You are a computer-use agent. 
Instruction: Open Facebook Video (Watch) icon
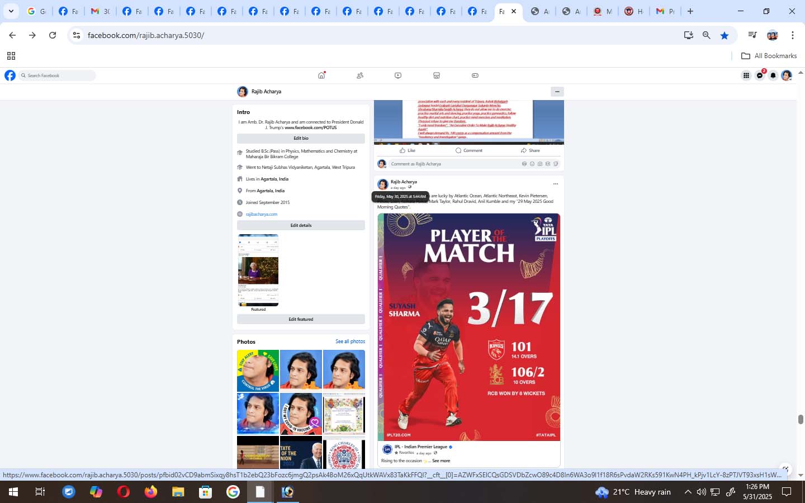coord(398,75)
